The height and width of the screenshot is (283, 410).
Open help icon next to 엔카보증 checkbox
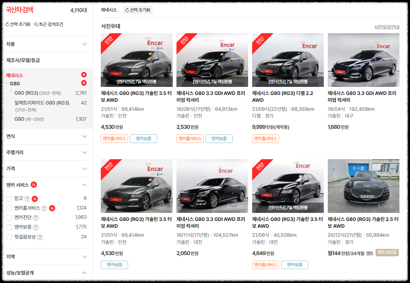point(36,227)
